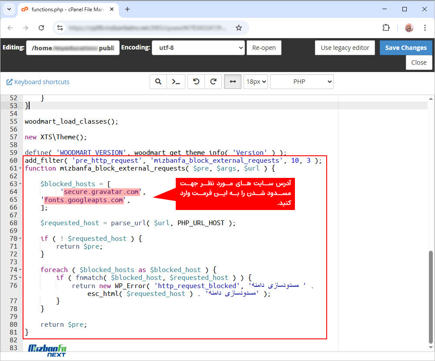Click the command line terminal icon

(x=176, y=82)
